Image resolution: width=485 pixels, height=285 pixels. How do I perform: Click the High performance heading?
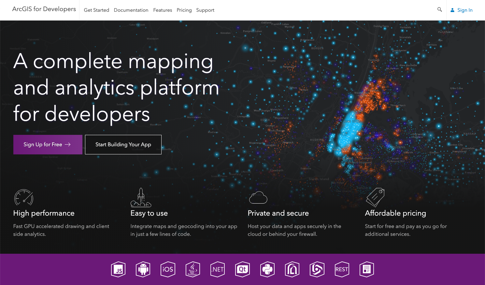(x=44, y=213)
